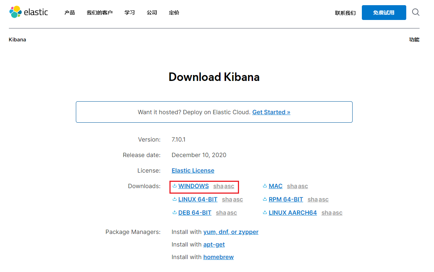Click download icon beside DEB 64-BIT
The height and width of the screenshot is (272, 434).
click(x=174, y=212)
